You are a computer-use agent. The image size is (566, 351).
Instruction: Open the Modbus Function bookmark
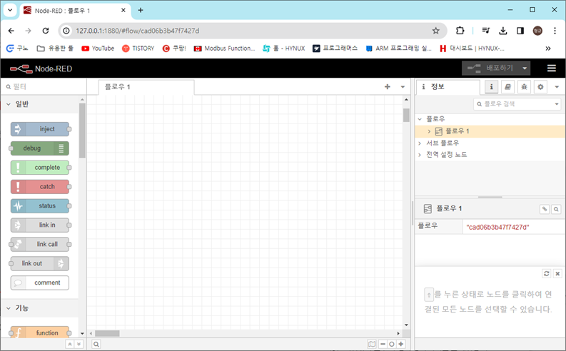tap(225, 49)
